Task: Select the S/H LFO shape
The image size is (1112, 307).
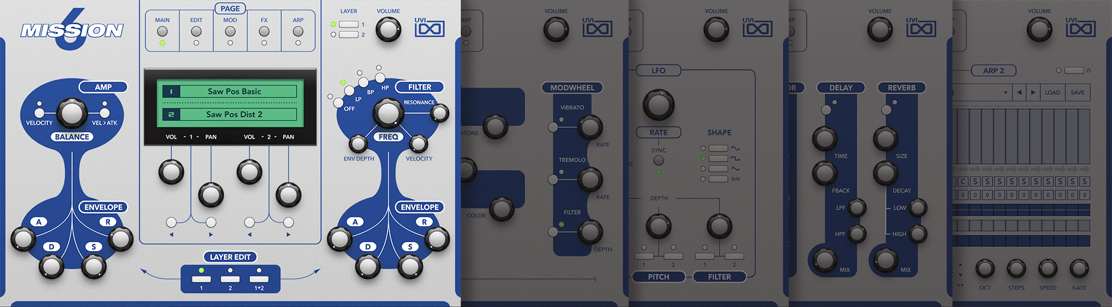Action: pyautogui.click(x=718, y=179)
